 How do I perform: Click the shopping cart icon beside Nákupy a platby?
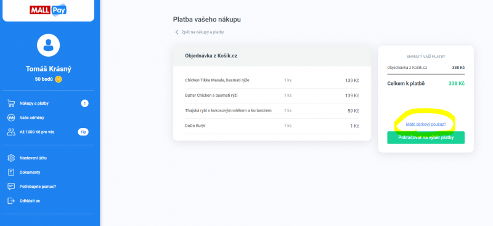coord(11,103)
